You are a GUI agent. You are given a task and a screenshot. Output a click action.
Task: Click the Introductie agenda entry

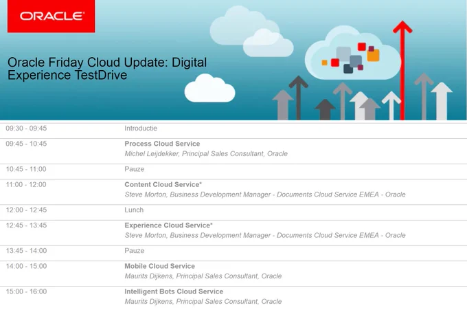coord(141,128)
